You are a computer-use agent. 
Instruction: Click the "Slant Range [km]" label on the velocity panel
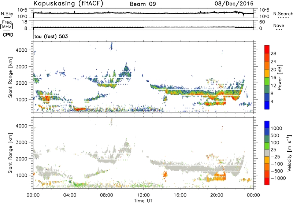(10, 153)
